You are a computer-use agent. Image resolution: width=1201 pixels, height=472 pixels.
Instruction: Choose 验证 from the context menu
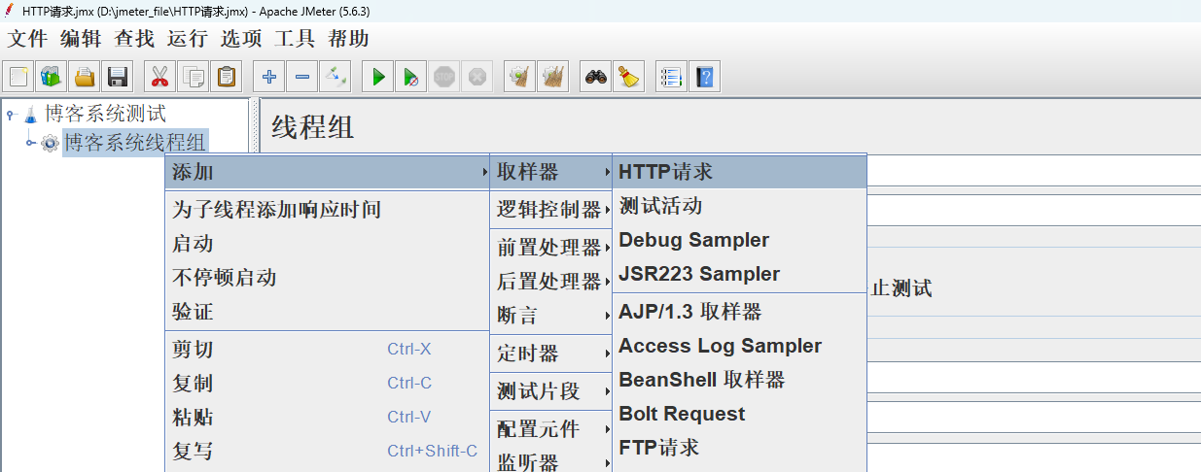click(x=327, y=312)
